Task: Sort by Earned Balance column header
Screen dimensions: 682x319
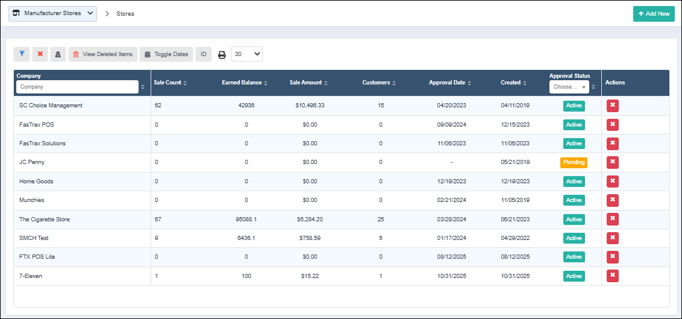Action: [x=244, y=83]
